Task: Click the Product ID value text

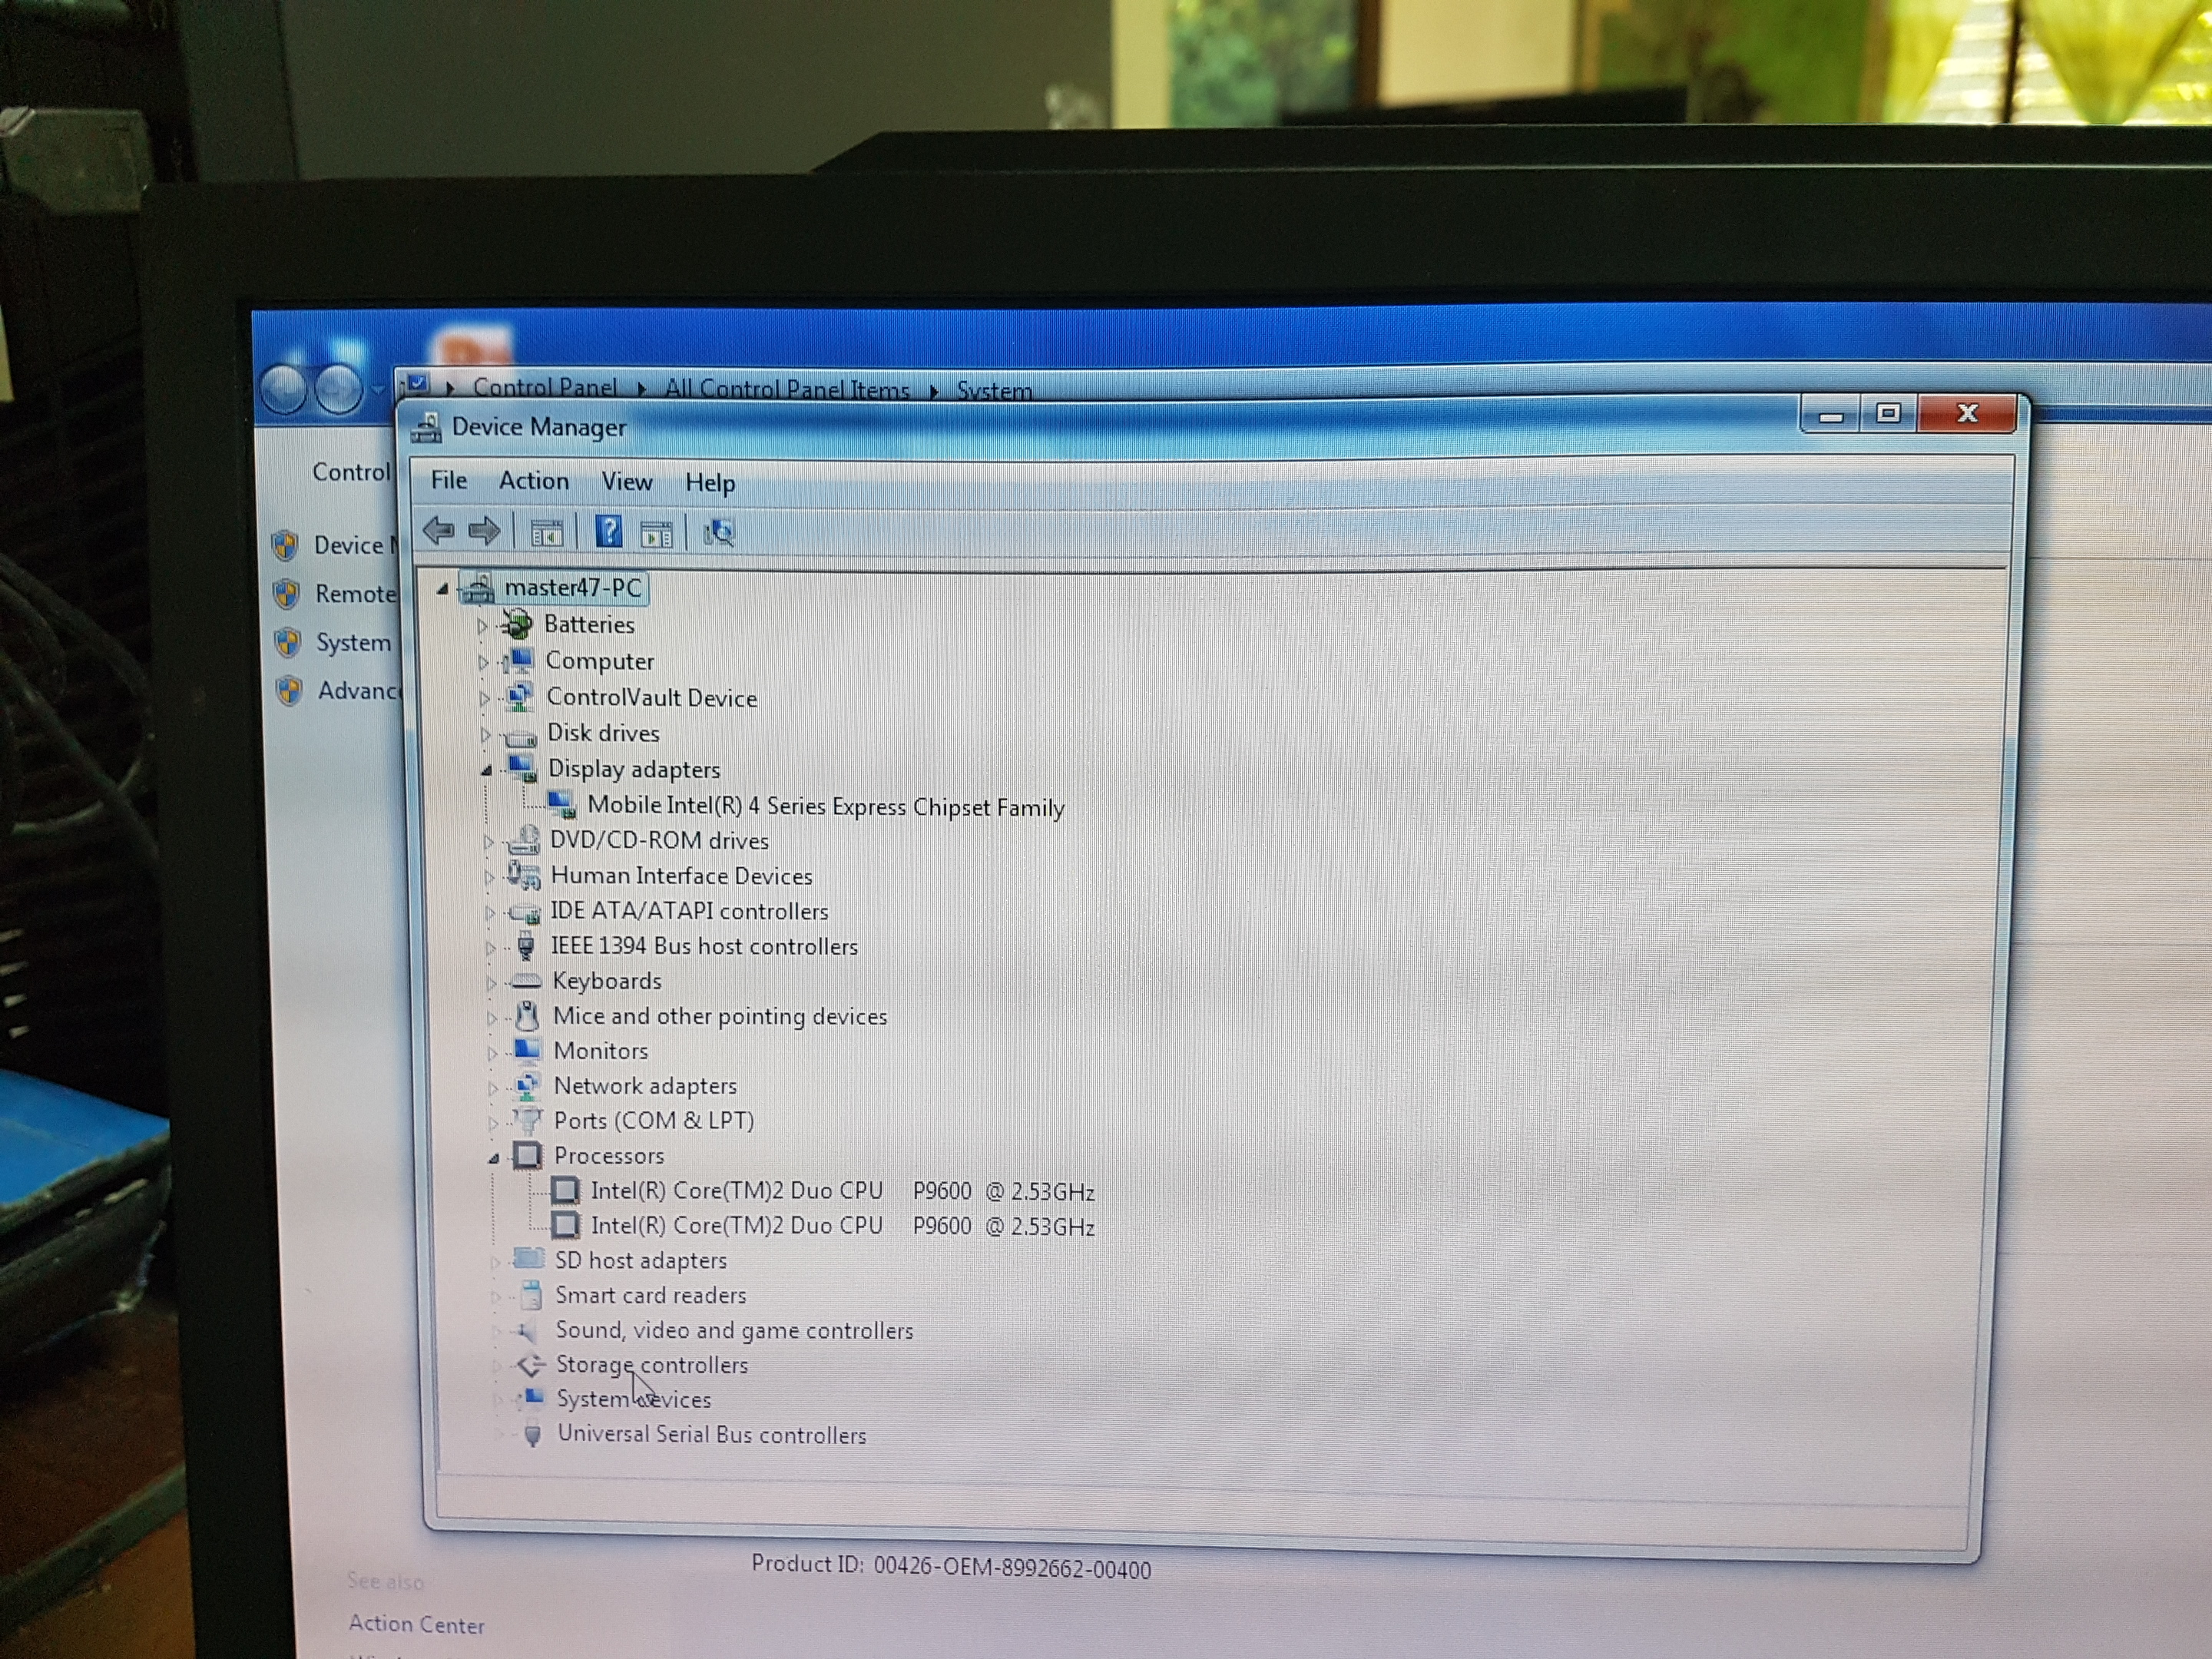Action: point(1012,1569)
